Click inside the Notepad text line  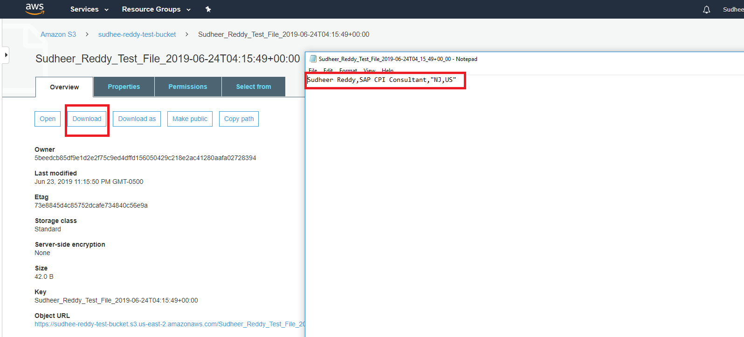382,80
